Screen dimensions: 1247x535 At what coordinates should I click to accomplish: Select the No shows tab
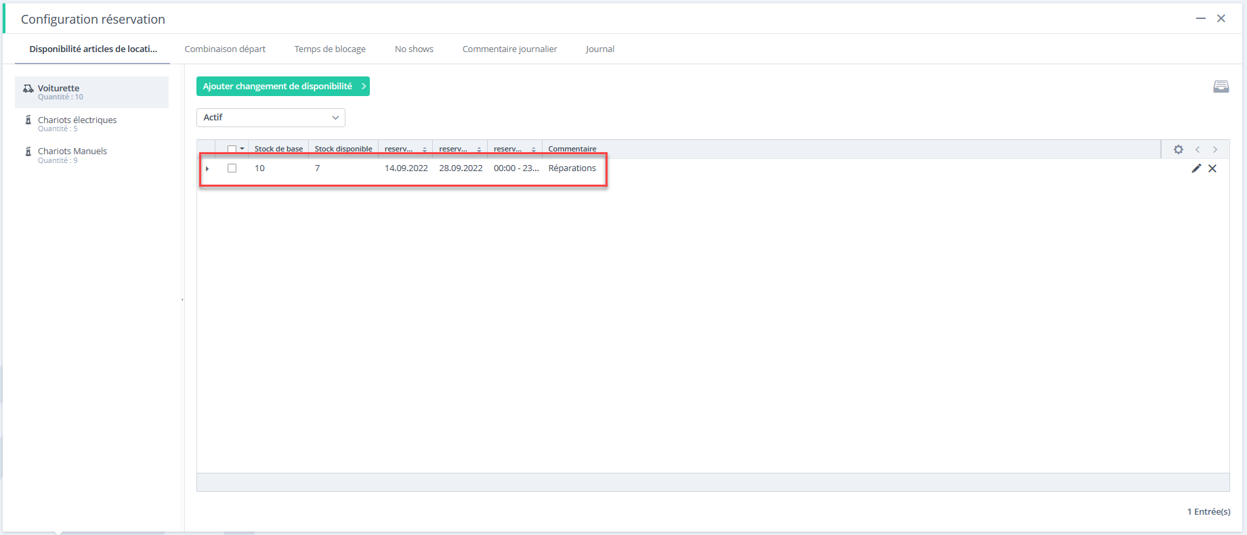click(414, 49)
